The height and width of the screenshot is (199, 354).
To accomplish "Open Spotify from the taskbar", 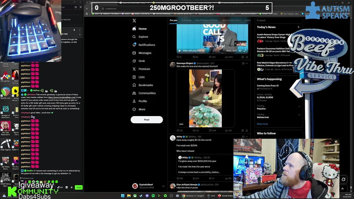I will pyautogui.click(x=153, y=196).
